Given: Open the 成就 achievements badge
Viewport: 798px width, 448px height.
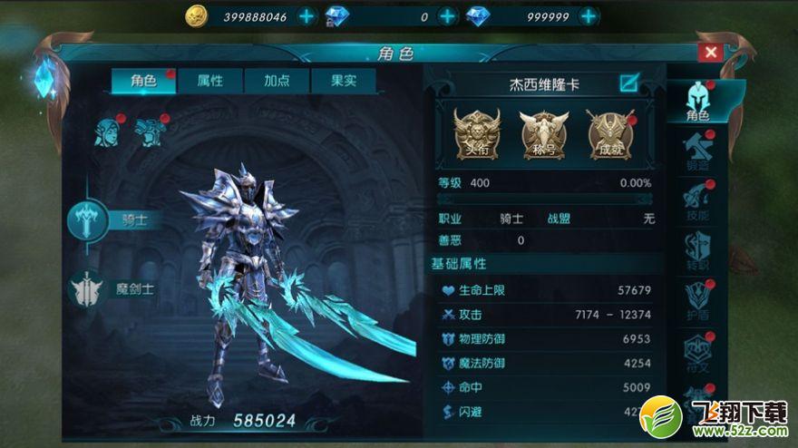Looking at the screenshot, I should click(610, 133).
